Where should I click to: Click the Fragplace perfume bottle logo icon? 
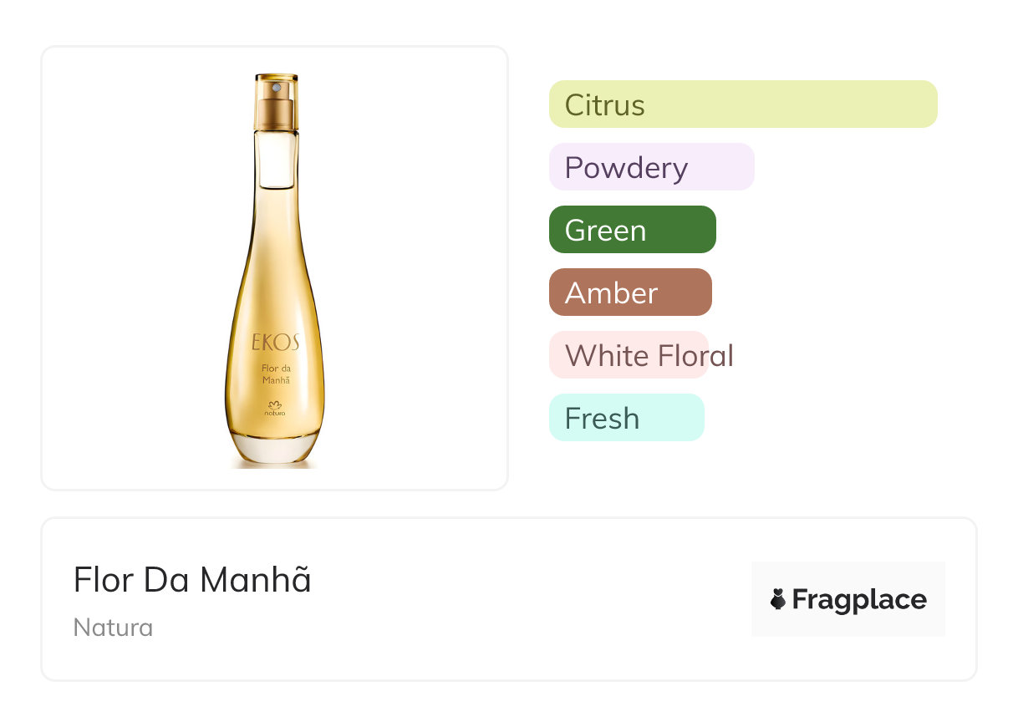pyautogui.click(x=778, y=599)
